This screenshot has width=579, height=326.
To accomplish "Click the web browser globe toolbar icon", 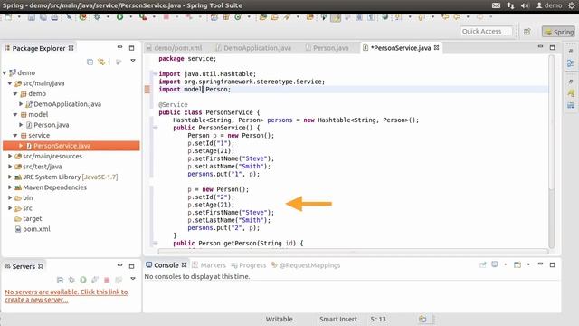I will click(384, 17).
